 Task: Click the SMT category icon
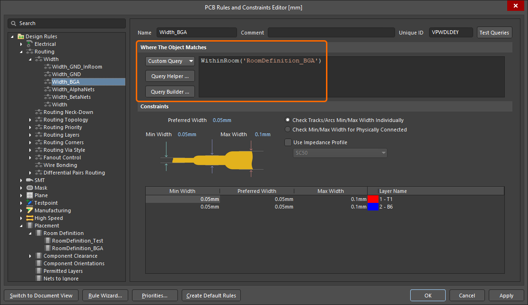pyautogui.click(x=30, y=180)
